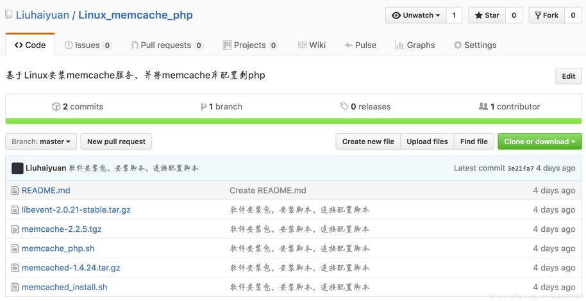Open libevent-2.0.21-stable.tar.gz

click(76, 210)
